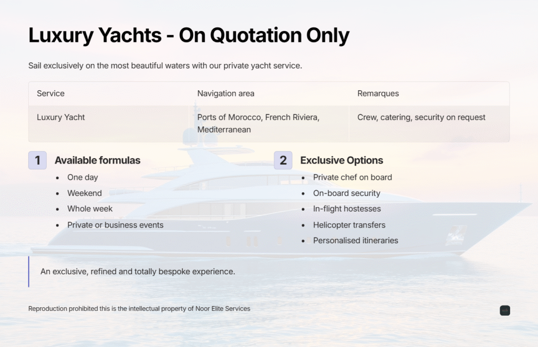This screenshot has width=538, height=347.
Task: Select the 'Helicopter transfers' bullet item
Action: click(349, 225)
